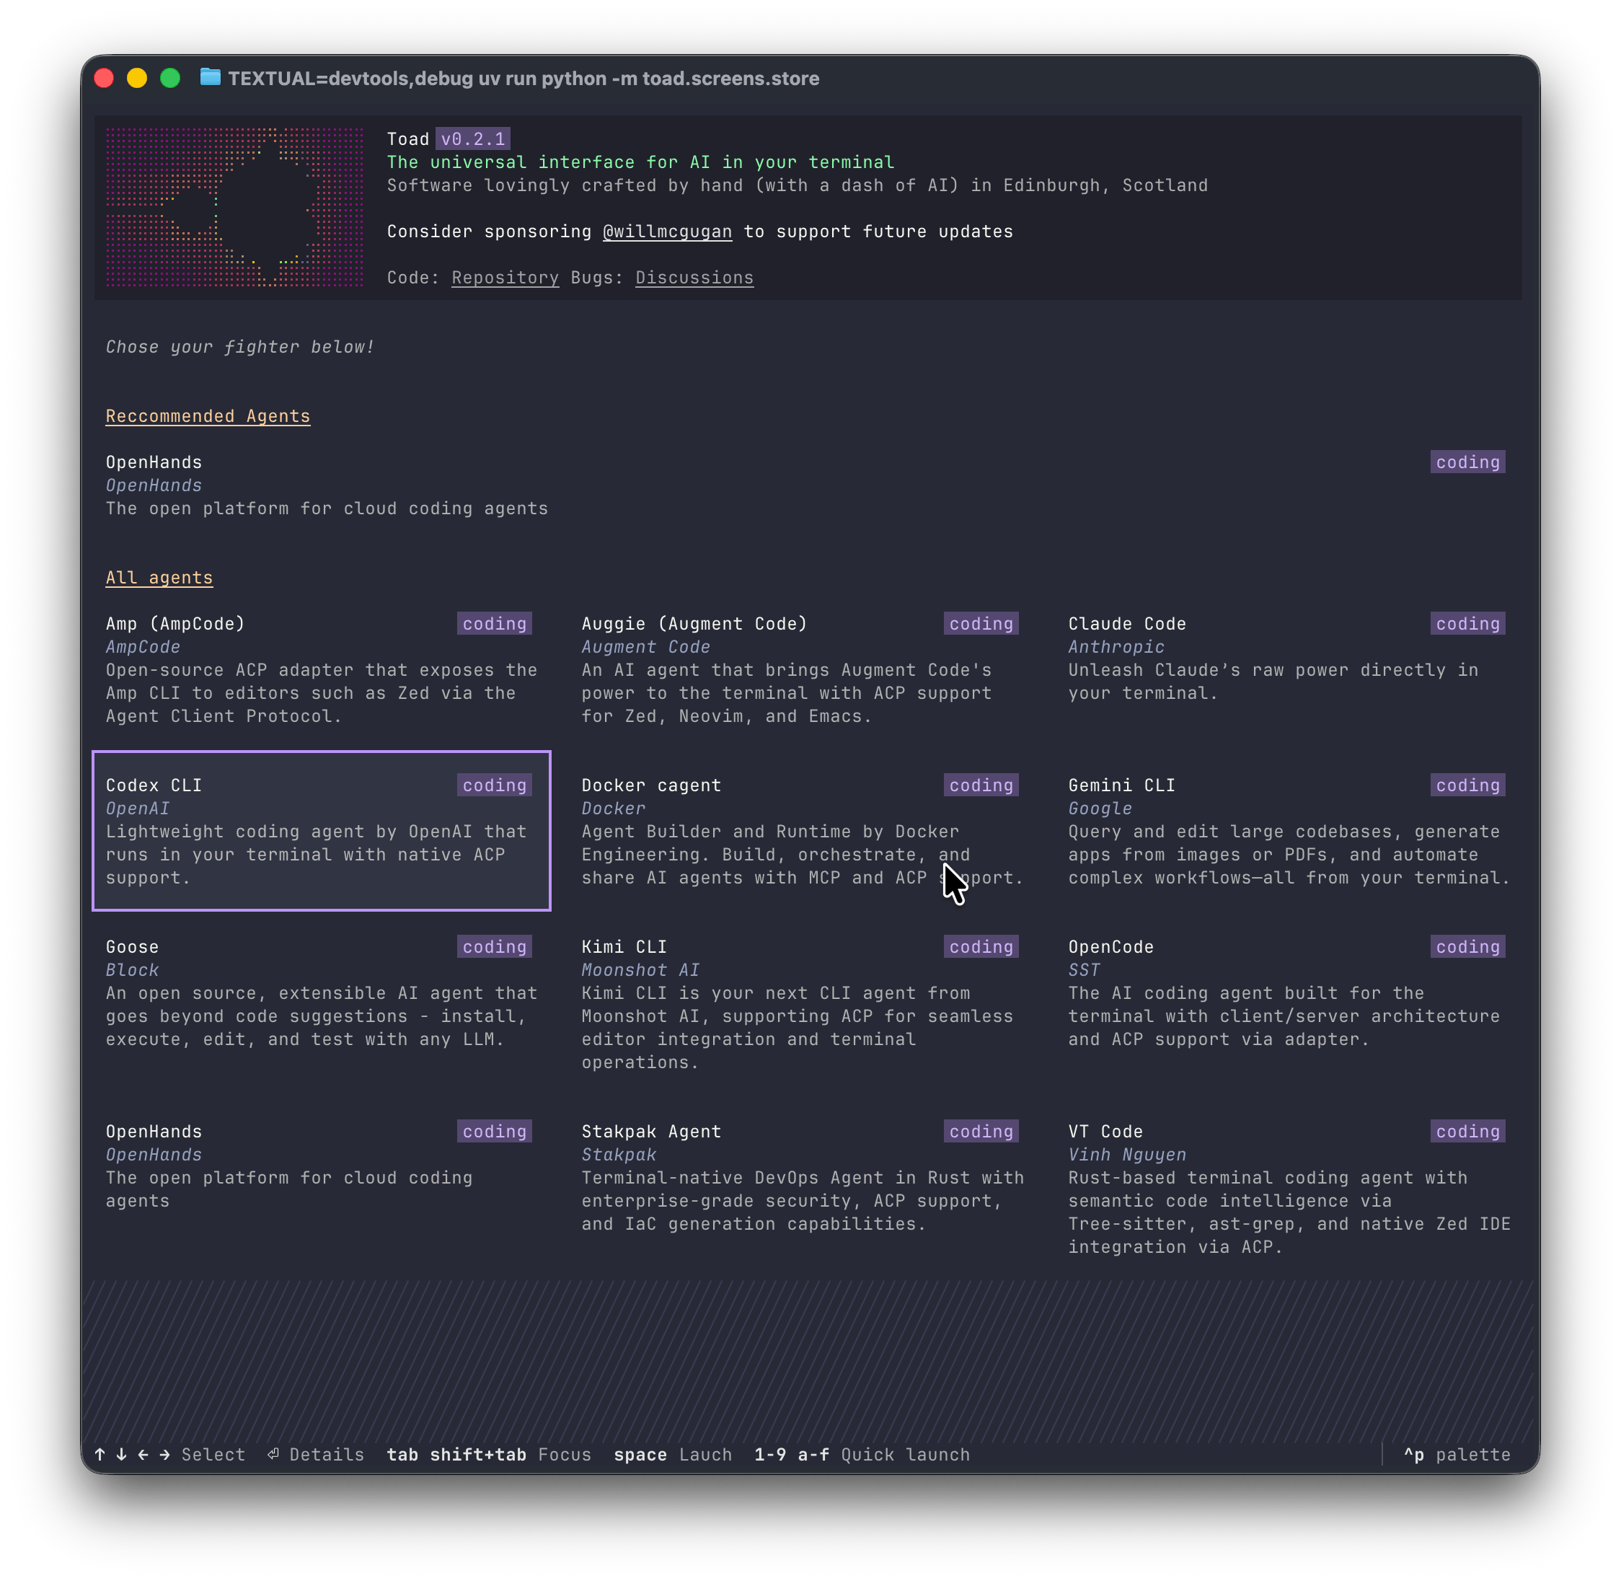Open the Discussions bugs link
Screen dimensions: 1621x1581
(x=694, y=278)
